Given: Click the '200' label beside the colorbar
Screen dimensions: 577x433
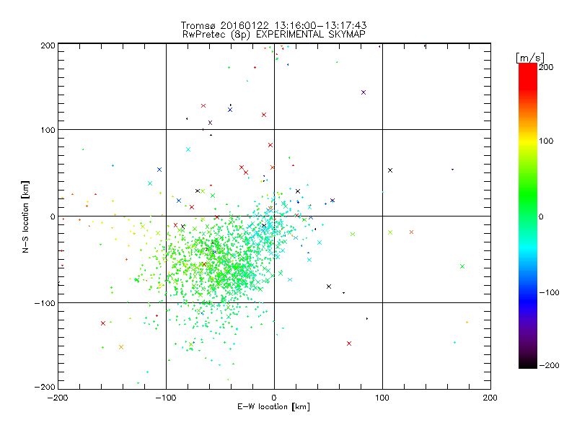Looking at the screenshot, I should click(x=546, y=67).
